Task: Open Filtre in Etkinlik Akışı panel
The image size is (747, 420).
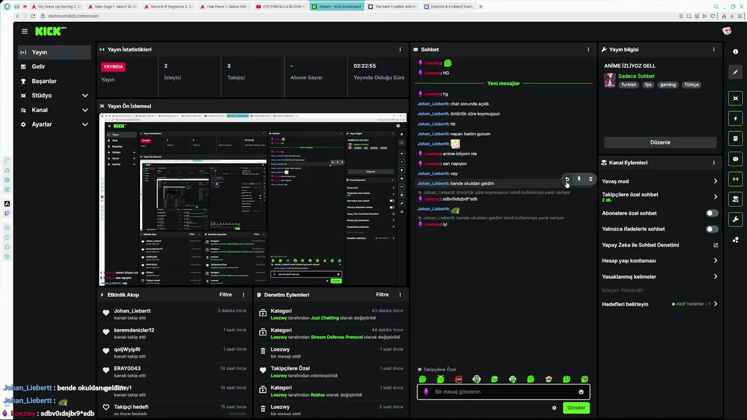Action: [225, 295]
